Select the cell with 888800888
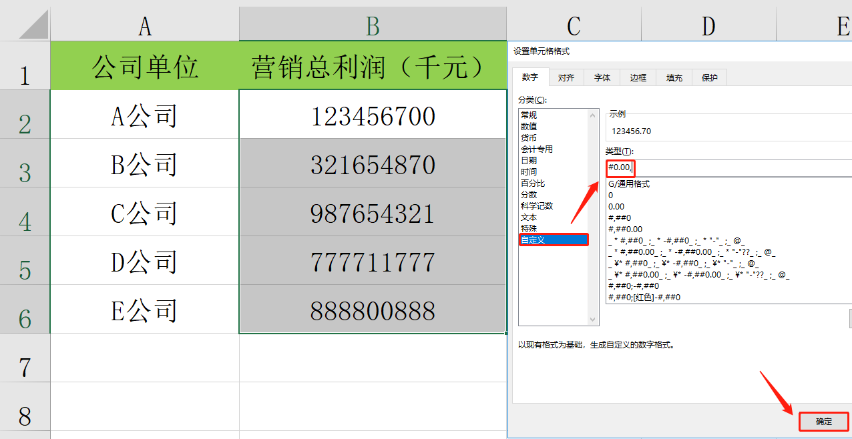 click(x=373, y=309)
